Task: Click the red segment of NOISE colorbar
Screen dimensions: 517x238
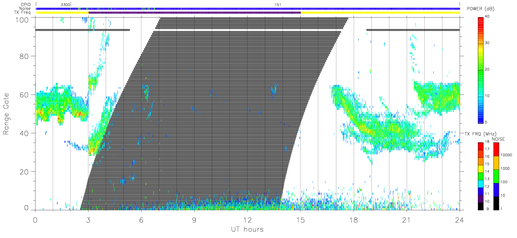Action: (496, 149)
